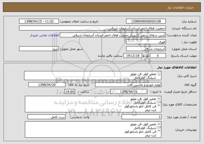This screenshot has width=204, height=144.
Task: Click the شهر محل تحویل field تبریز
Action: click(39, 49)
